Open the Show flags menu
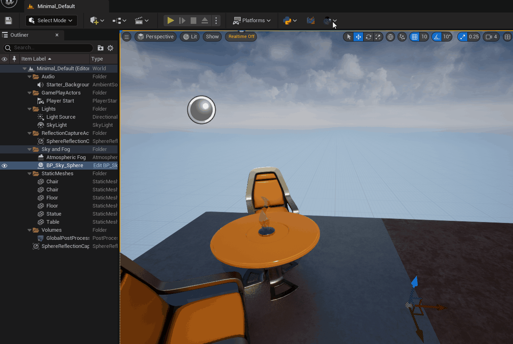 212,37
